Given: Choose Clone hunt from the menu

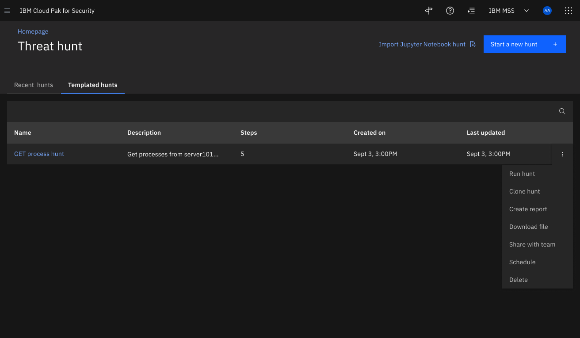Looking at the screenshot, I should (538, 191).
